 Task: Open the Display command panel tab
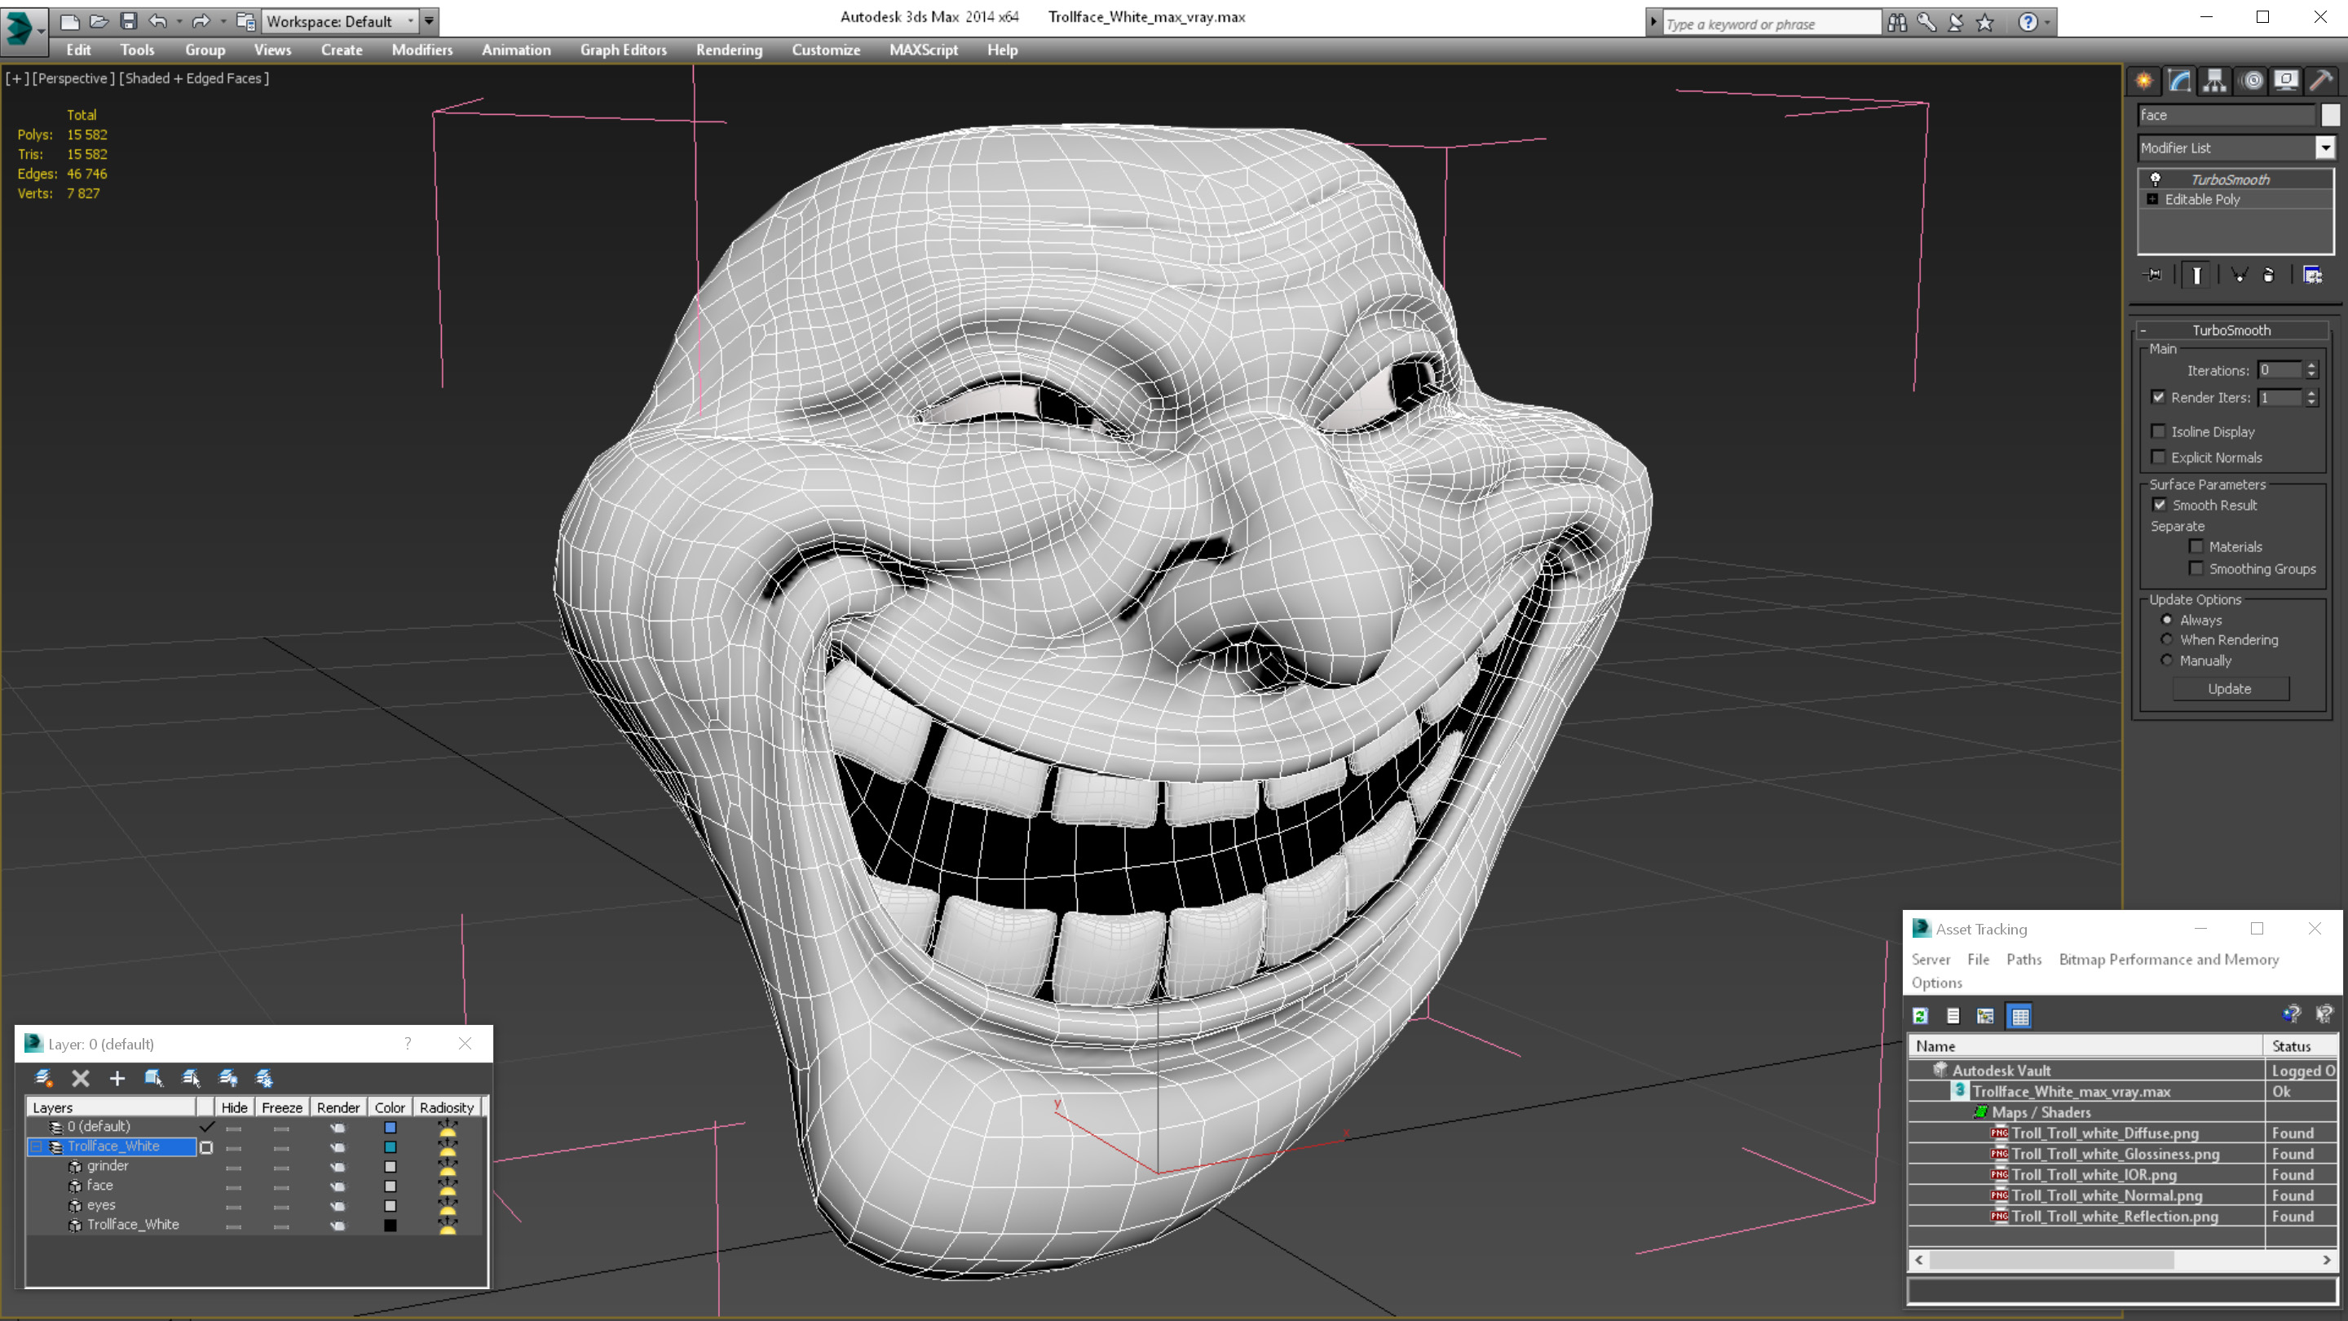[x=2286, y=82]
